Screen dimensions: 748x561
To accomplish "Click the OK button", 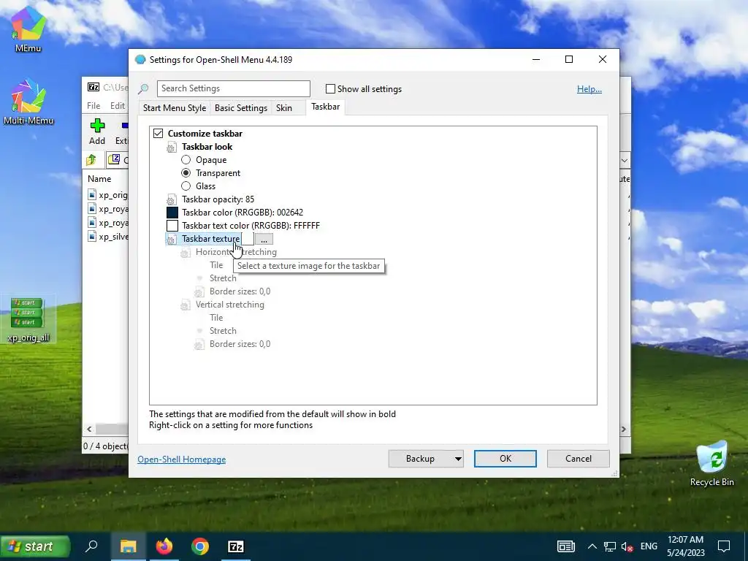I will (x=505, y=459).
